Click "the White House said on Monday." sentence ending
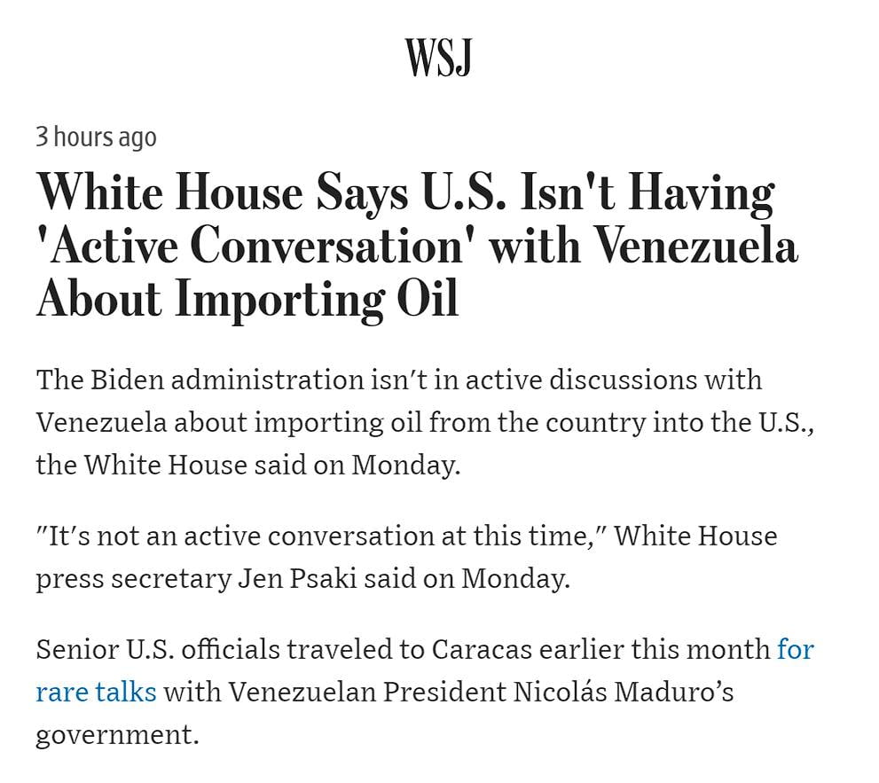 [x=248, y=465]
